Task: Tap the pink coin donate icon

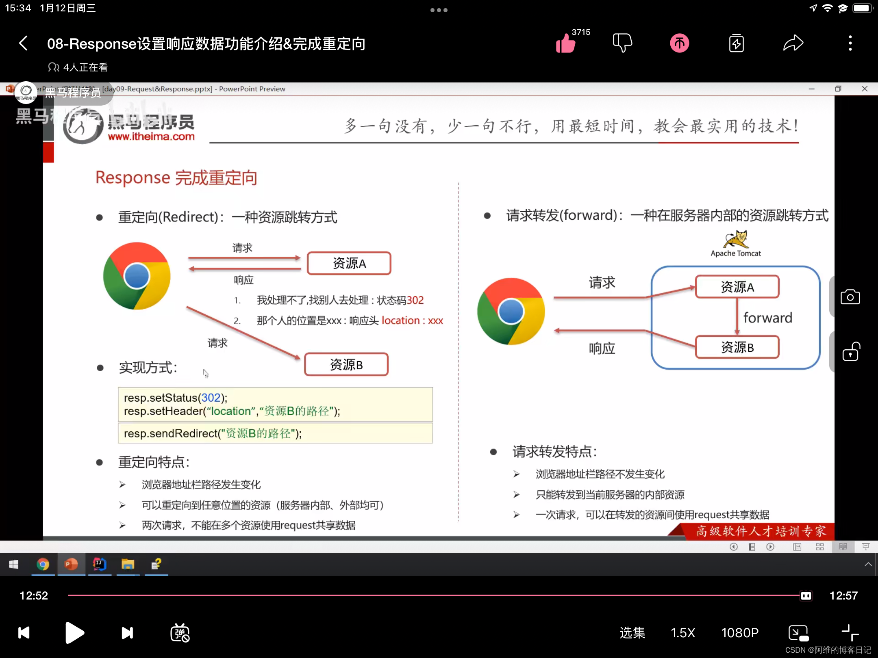Action: click(x=679, y=43)
